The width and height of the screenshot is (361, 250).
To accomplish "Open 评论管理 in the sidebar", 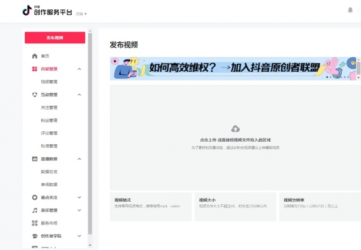I will tap(49, 133).
